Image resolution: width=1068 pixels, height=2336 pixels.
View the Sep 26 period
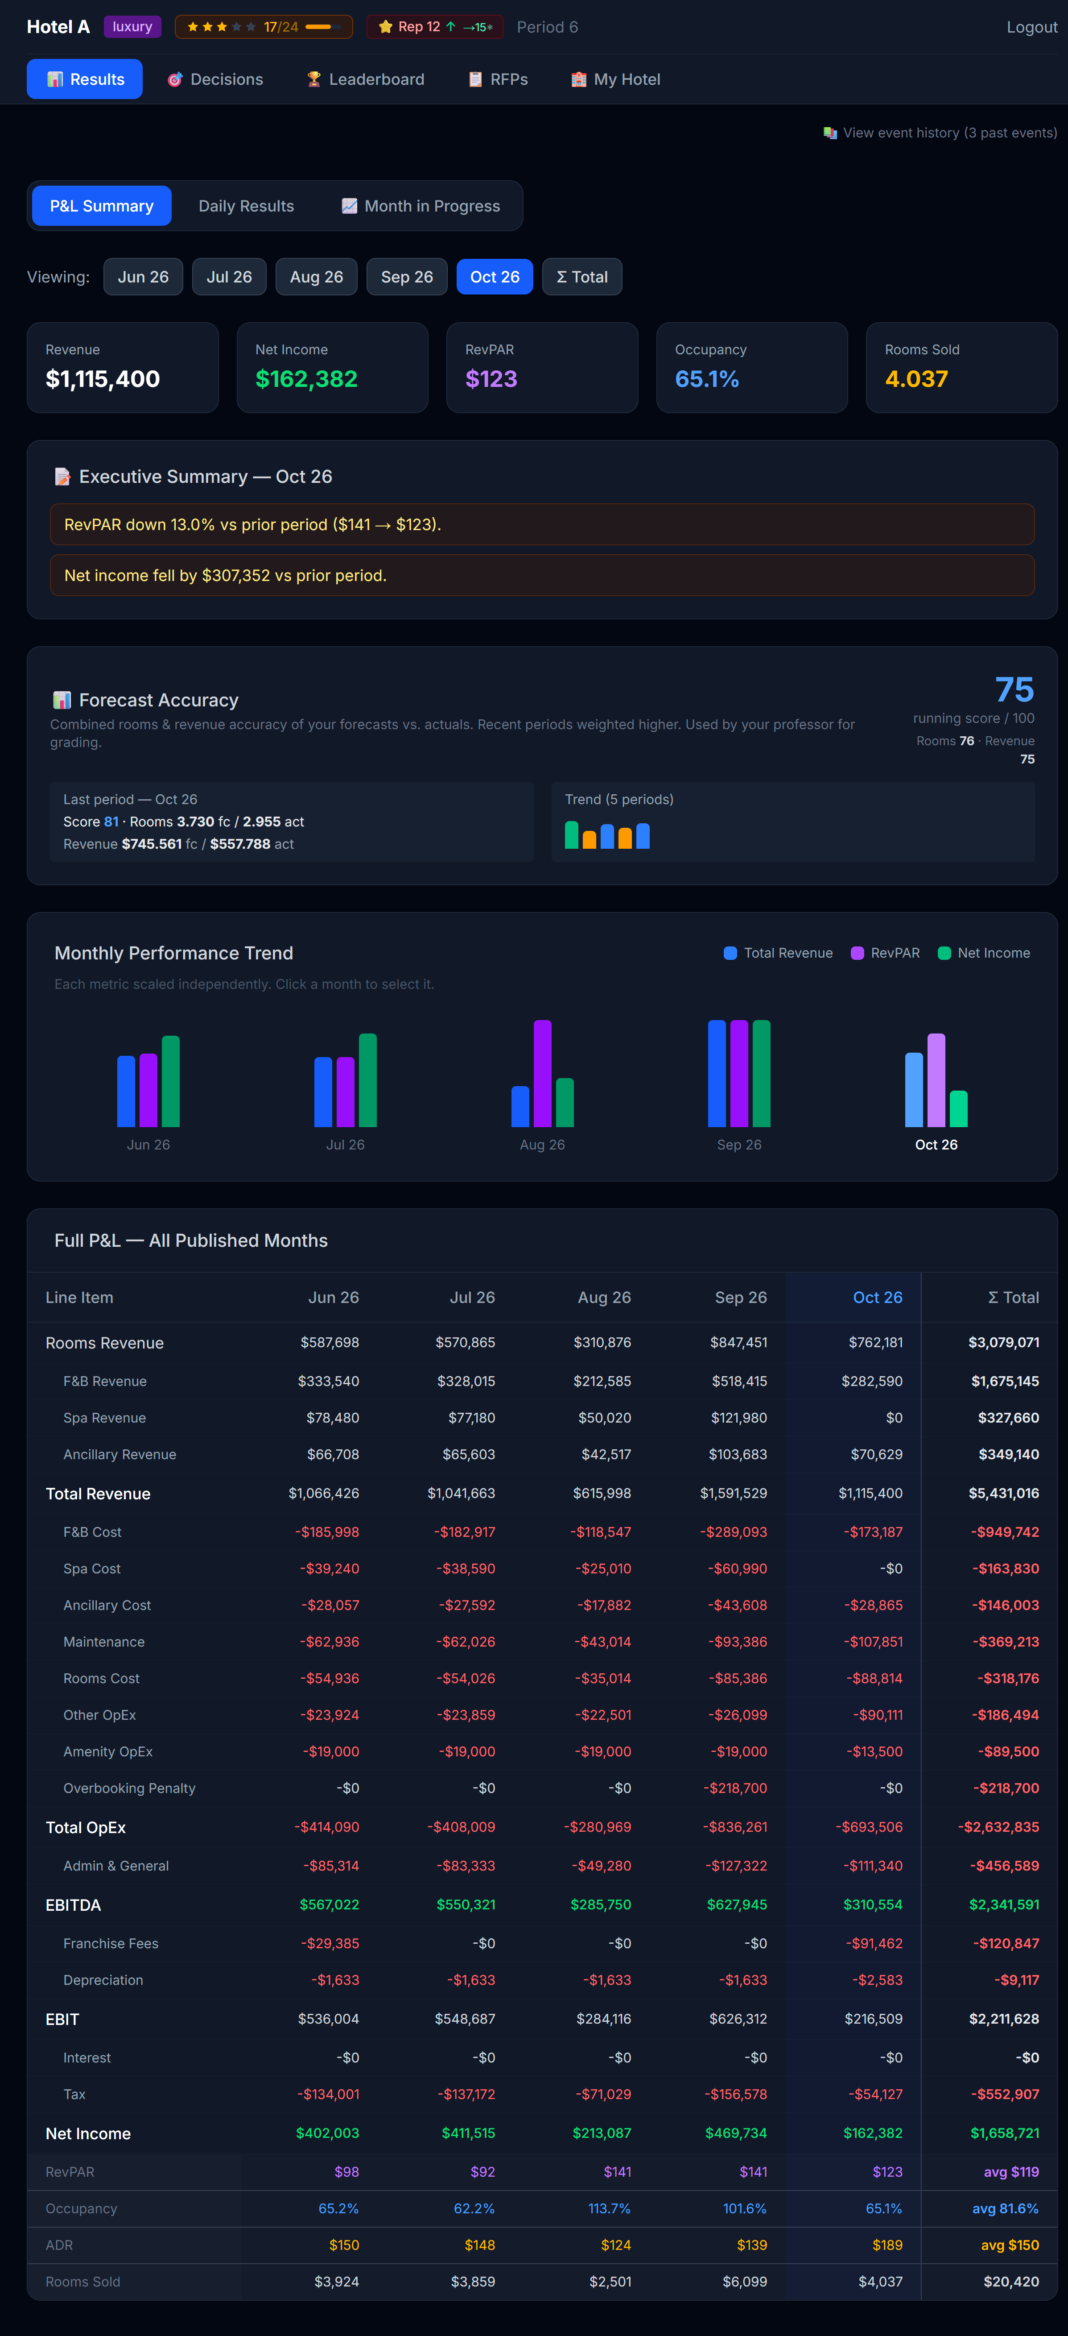[x=407, y=277]
